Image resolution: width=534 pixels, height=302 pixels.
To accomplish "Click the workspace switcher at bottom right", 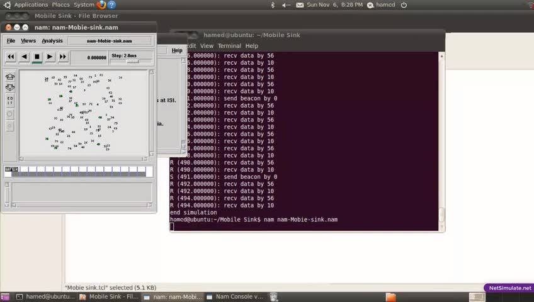I will pyautogui.click(x=477, y=297).
